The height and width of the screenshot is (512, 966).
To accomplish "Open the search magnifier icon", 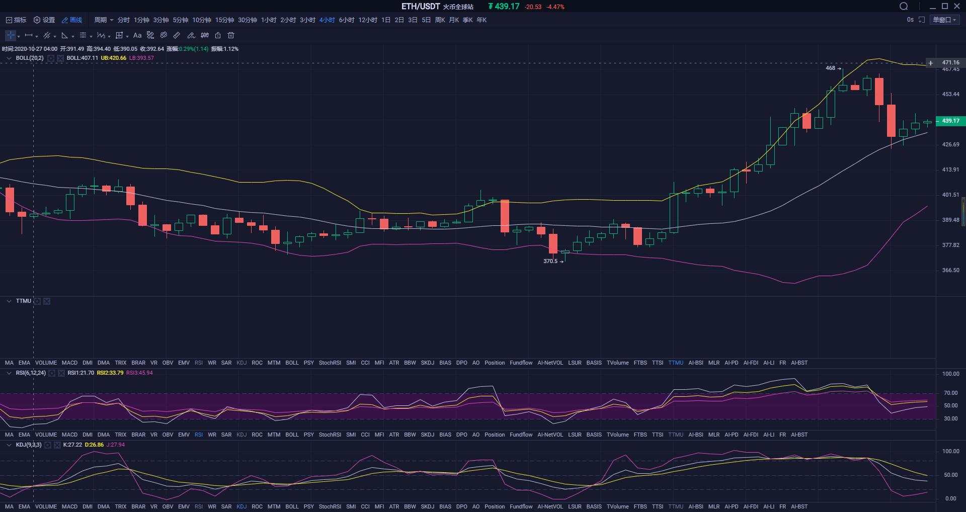I will tap(904, 7).
